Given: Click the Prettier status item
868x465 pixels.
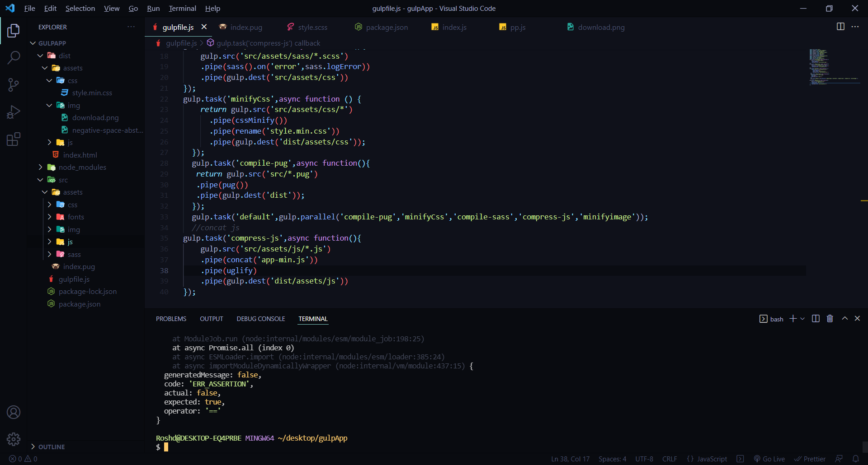Looking at the screenshot, I should click(810, 459).
